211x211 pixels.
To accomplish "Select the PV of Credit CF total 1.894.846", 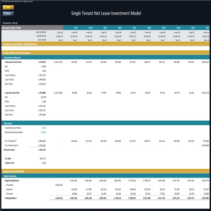I will point(42,141).
